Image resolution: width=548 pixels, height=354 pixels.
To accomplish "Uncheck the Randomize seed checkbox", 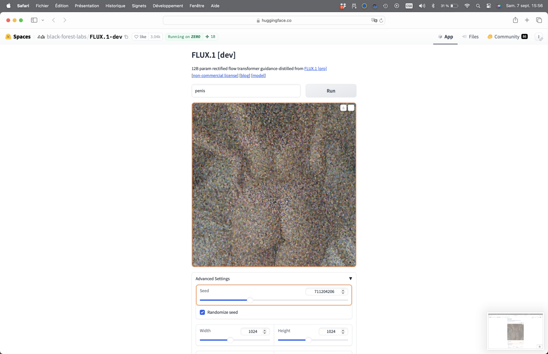I will coord(202,312).
